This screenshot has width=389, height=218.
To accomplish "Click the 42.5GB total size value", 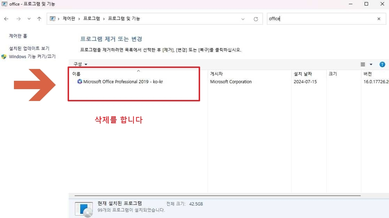I will [x=196, y=204].
